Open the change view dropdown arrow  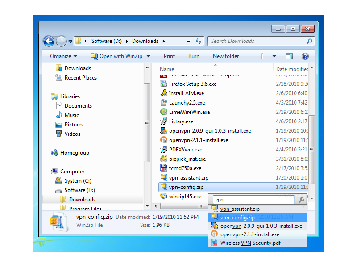(274, 56)
